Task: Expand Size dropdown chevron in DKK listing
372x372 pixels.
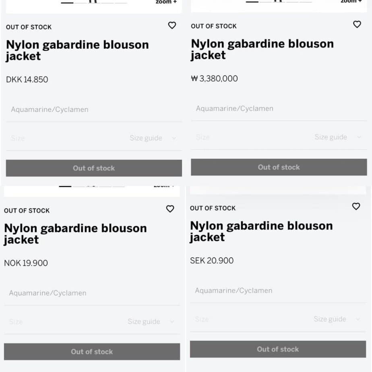Action: point(174,138)
